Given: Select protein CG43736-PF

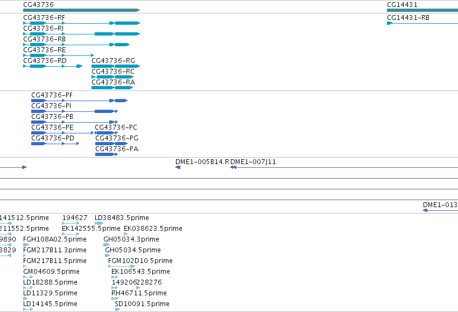Looking at the screenshot, I should click(80, 101).
